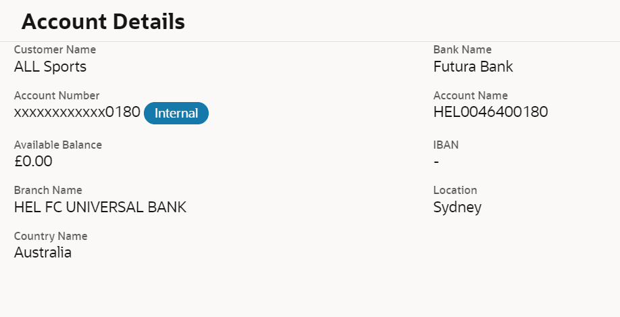Image resolution: width=620 pixels, height=317 pixels.
Task: Click the IBAN label
Action: click(446, 145)
